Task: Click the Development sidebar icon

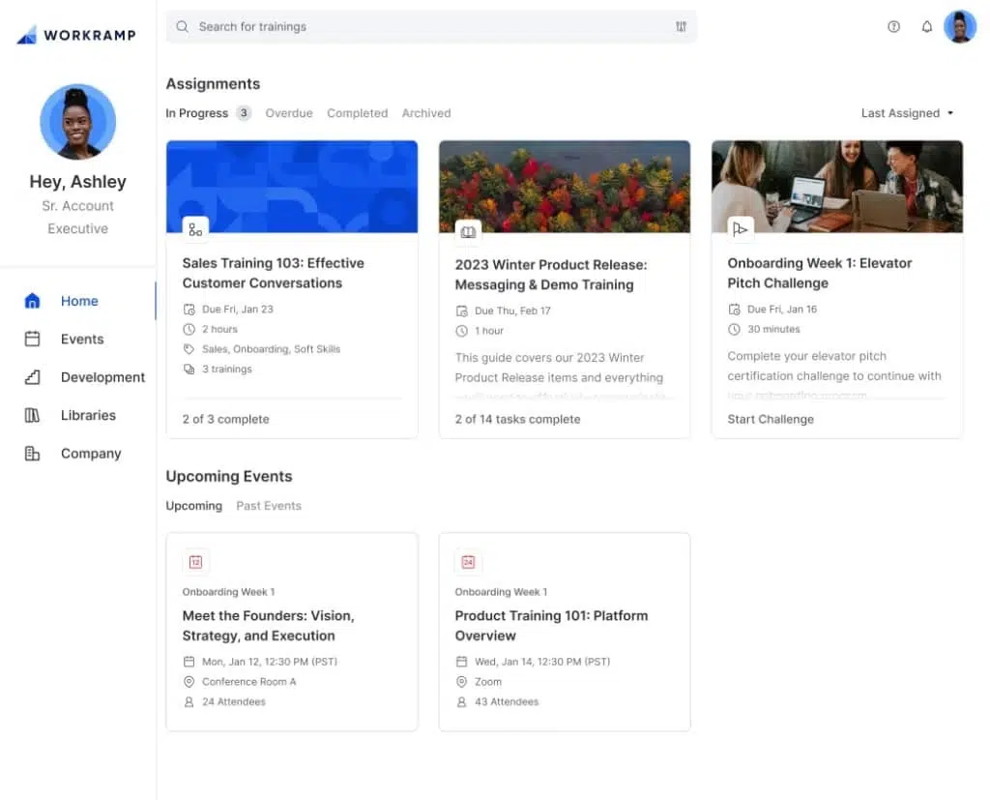Action: click(x=32, y=377)
